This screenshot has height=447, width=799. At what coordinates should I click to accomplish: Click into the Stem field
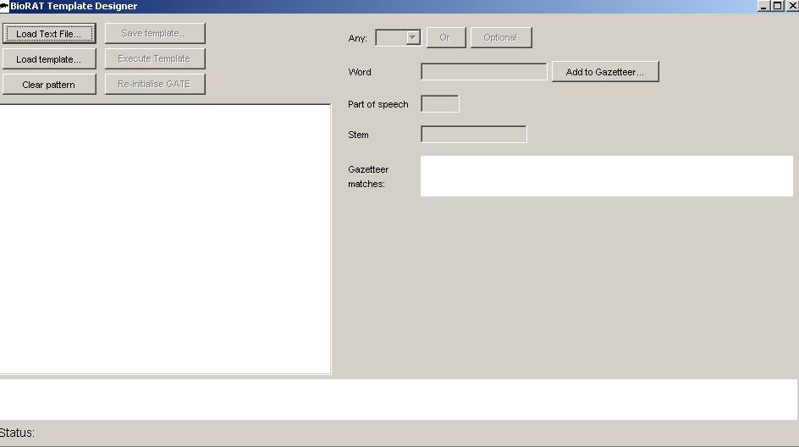tap(473, 135)
